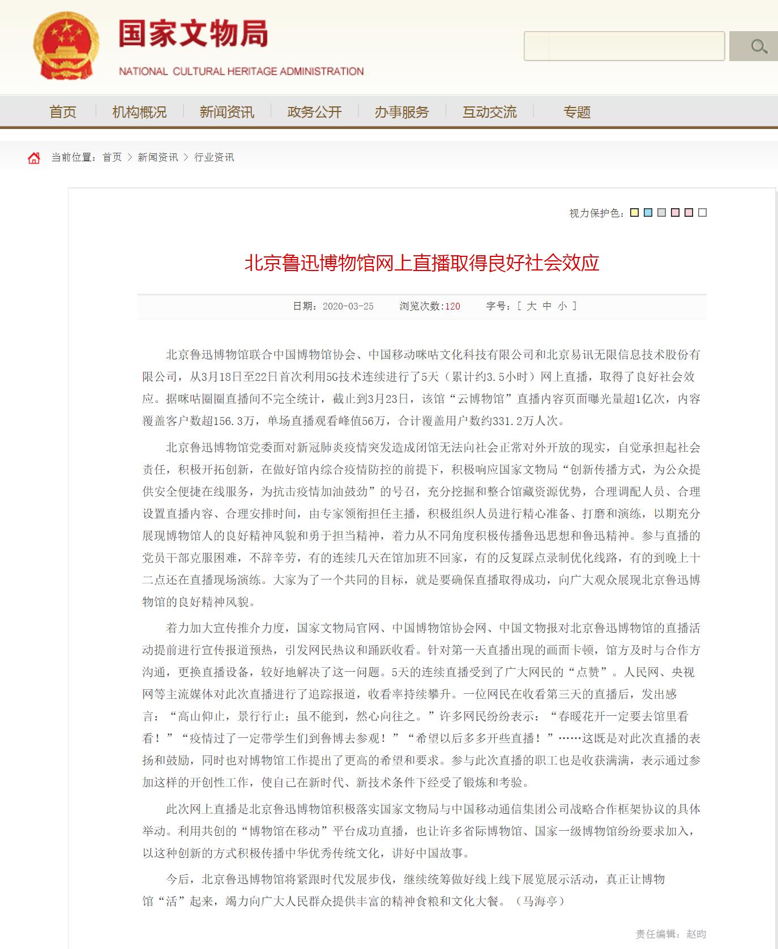The height and width of the screenshot is (949, 778).
Task: Click the 行业资讯 breadcrumb link
Action: 214,157
